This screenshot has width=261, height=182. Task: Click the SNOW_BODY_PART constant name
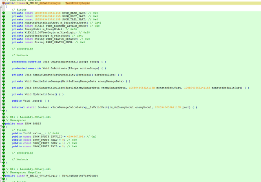[73, 16]
